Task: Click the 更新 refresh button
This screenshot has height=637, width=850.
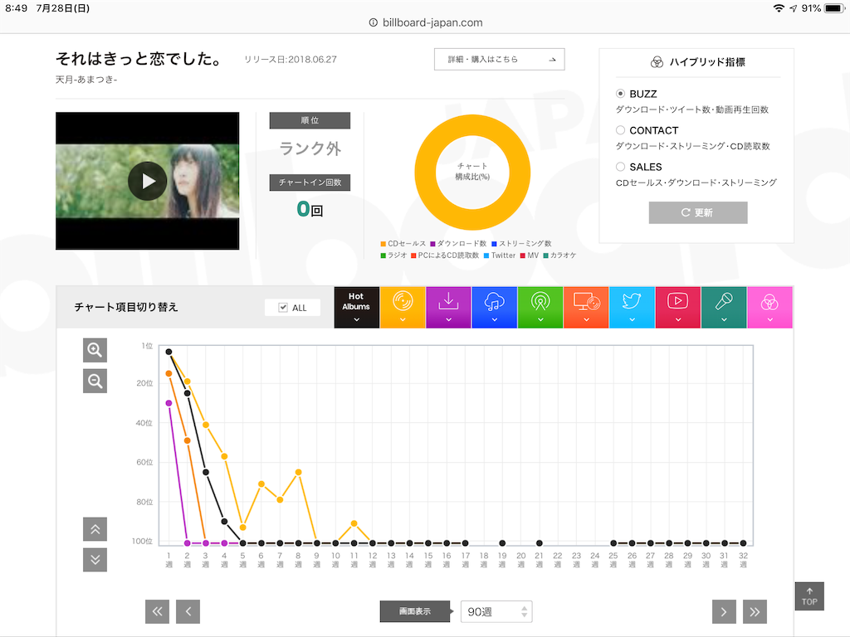Action: click(x=697, y=212)
